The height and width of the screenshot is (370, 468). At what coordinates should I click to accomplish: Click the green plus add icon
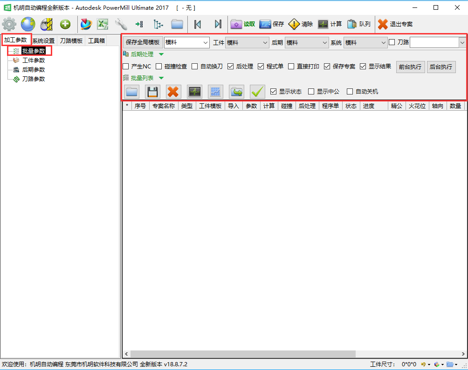coord(65,24)
